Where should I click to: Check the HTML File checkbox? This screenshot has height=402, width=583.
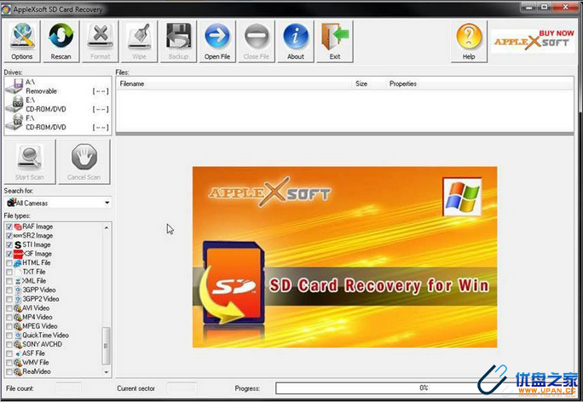(9, 263)
